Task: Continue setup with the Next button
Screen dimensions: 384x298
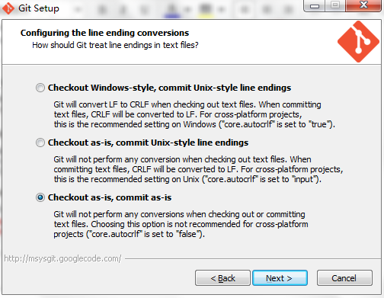Action: point(280,278)
